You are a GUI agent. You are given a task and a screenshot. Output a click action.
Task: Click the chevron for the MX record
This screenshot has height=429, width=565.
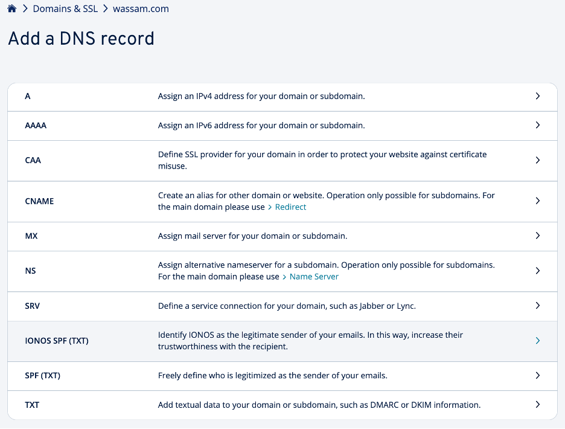point(537,236)
